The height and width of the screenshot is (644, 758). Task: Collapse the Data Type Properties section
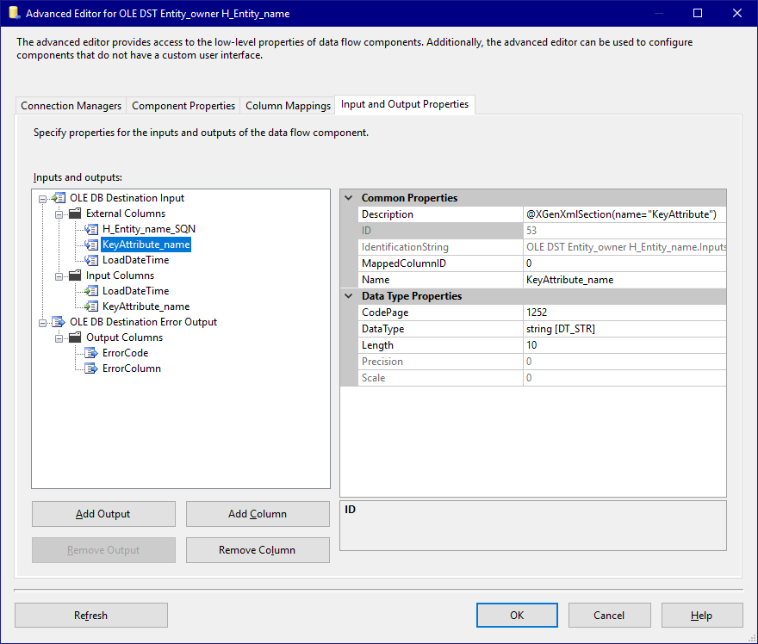(x=349, y=295)
